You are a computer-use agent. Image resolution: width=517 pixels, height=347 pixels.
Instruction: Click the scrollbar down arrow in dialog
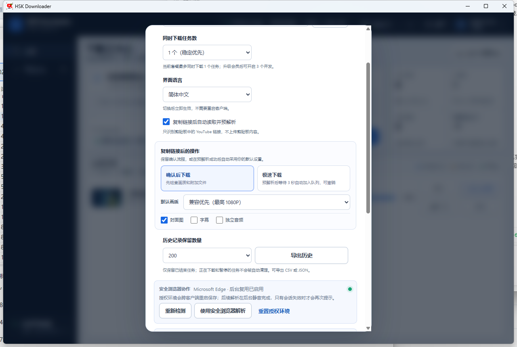click(x=368, y=328)
